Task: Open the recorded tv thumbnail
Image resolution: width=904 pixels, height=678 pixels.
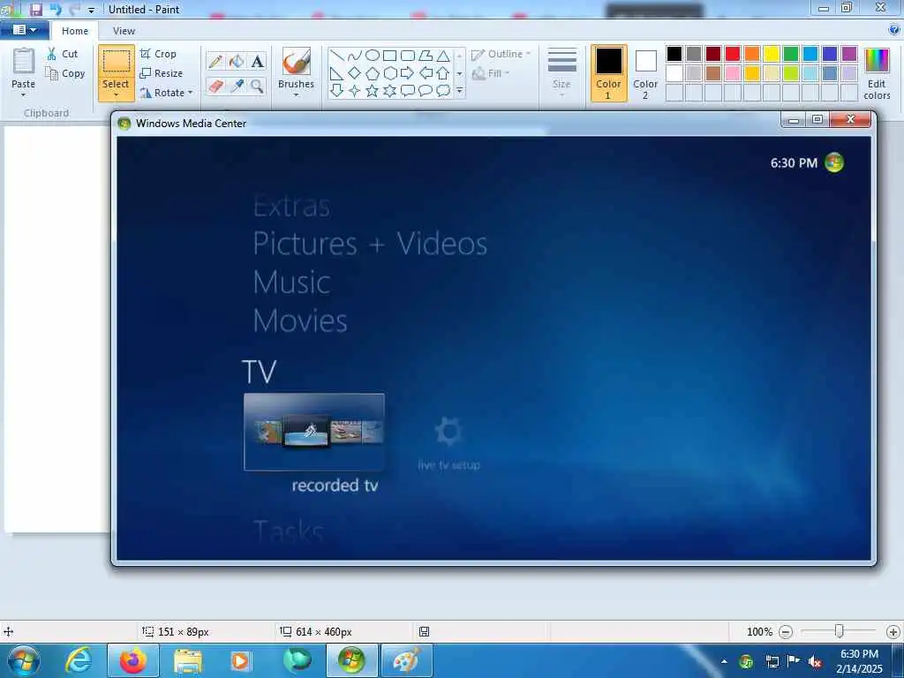Action: point(314,432)
